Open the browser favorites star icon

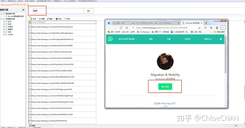pyautogui.click(x=205, y=28)
